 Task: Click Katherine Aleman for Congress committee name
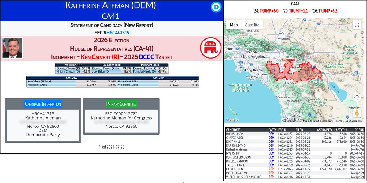[x=121, y=118]
